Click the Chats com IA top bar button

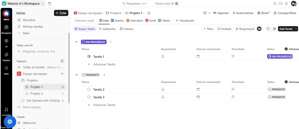(167, 3)
